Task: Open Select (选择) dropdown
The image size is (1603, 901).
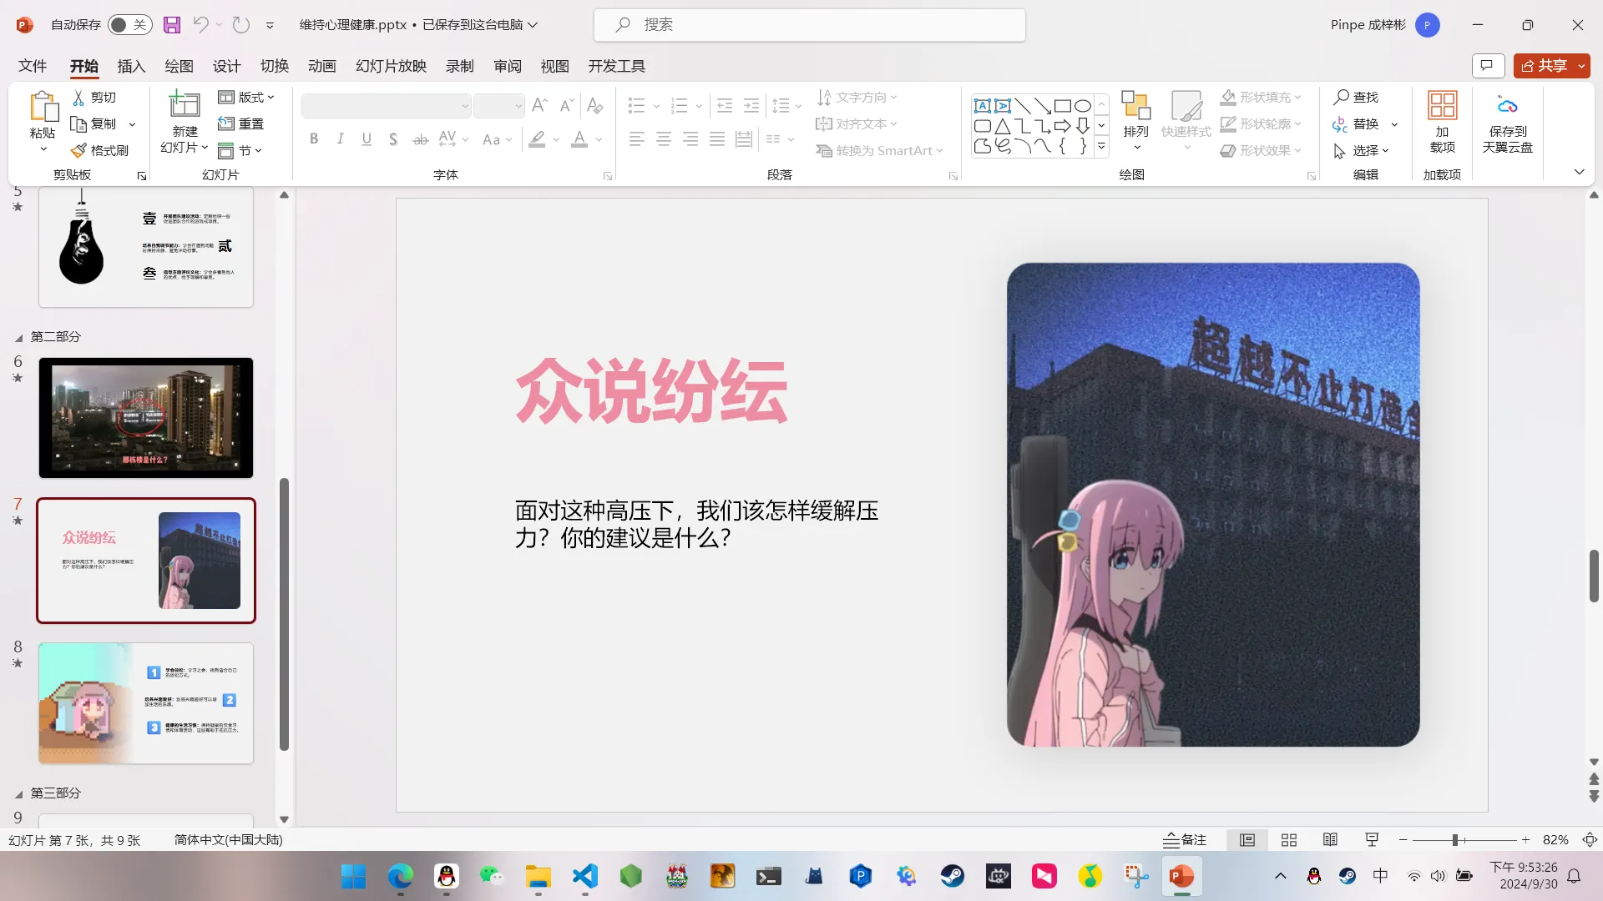Action: 1361,150
